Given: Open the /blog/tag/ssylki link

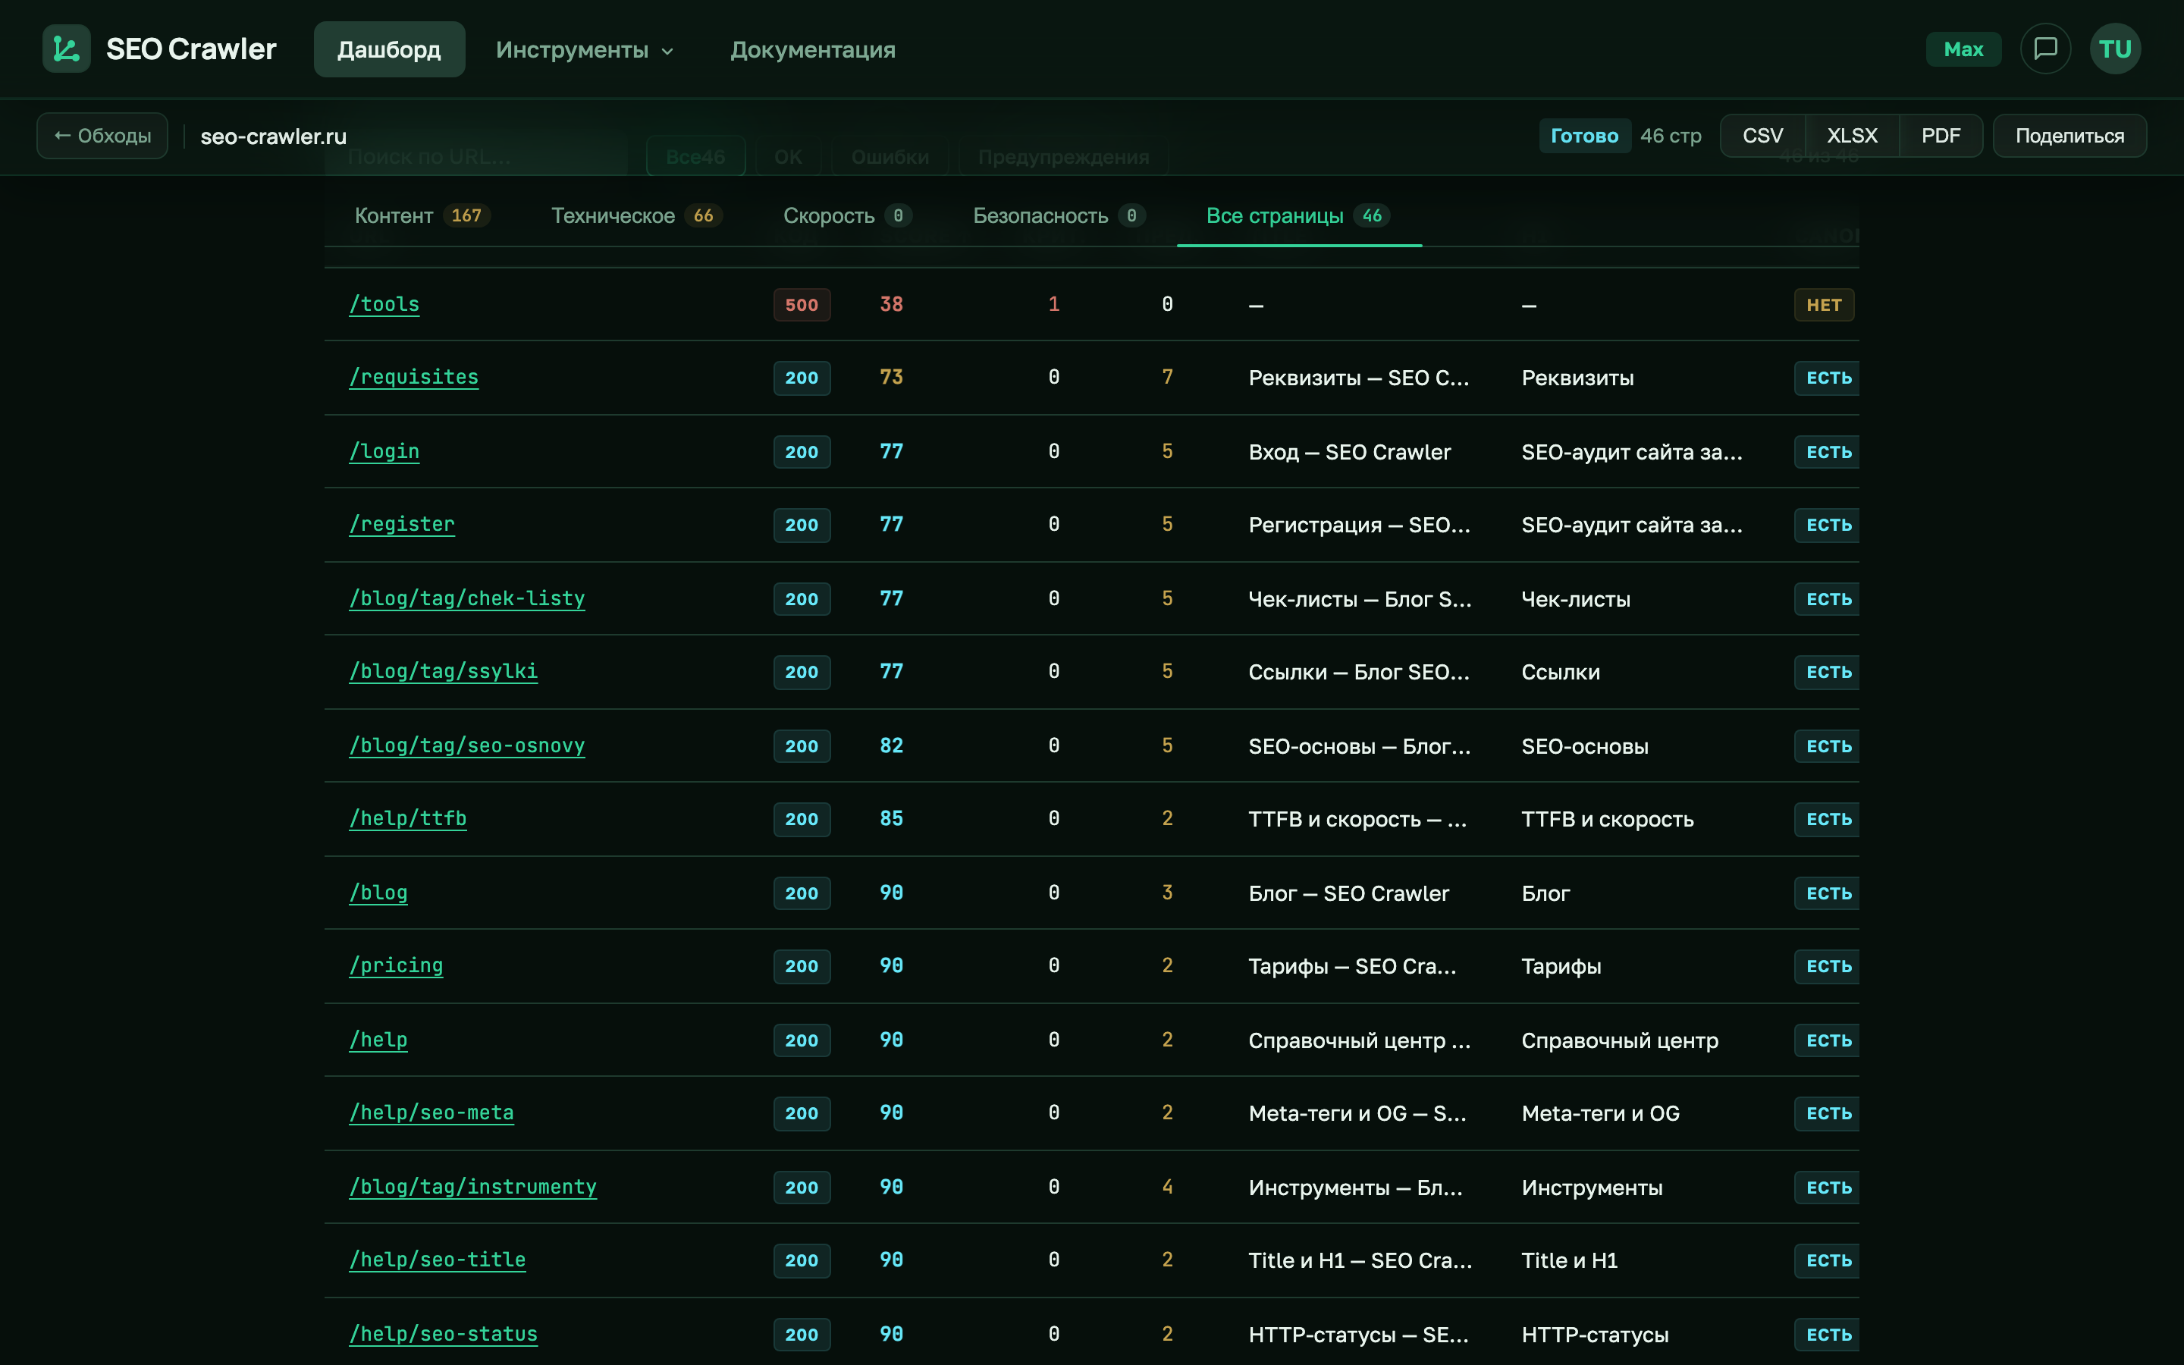Looking at the screenshot, I should [x=444, y=672].
